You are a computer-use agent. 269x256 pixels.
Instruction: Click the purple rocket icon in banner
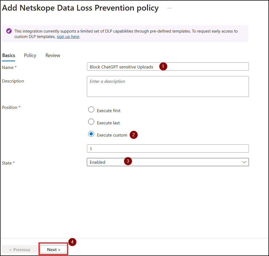pyautogui.click(x=9, y=31)
